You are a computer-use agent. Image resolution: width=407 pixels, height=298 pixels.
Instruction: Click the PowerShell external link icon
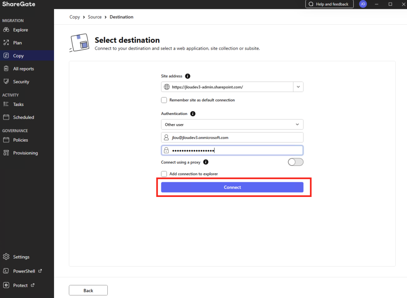pyautogui.click(x=40, y=271)
